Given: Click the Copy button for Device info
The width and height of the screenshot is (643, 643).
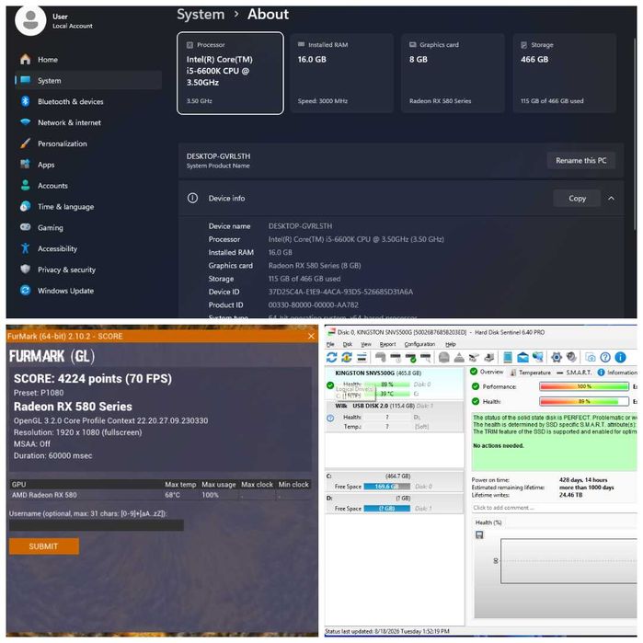Looking at the screenshot, I should pyautogui.click(x=577, y=199).
